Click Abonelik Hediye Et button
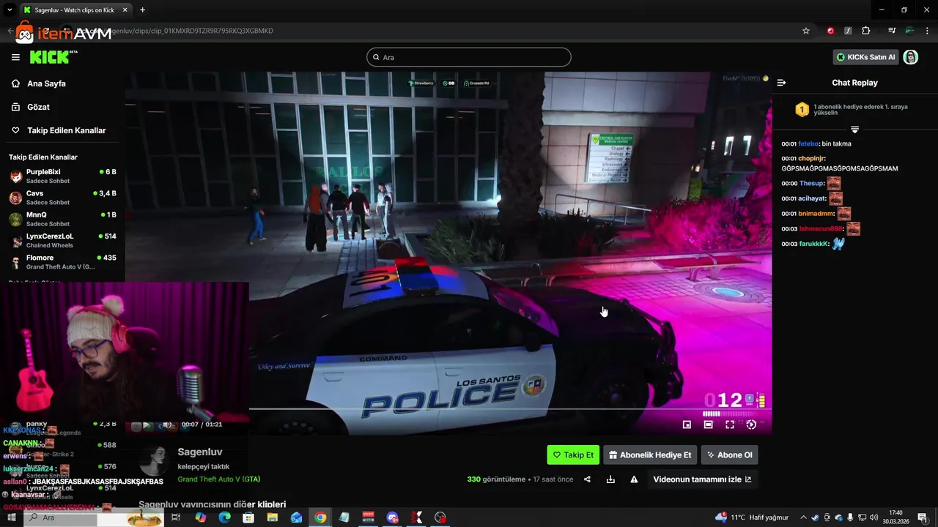The height and width of the screenshot is (527, 938). pos(650,455)
